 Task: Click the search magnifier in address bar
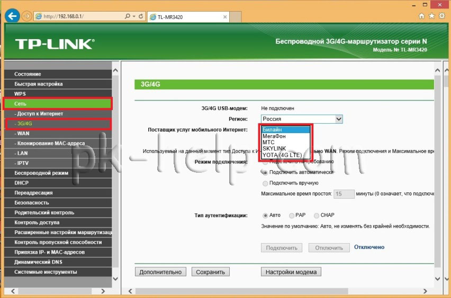(128, 16)
